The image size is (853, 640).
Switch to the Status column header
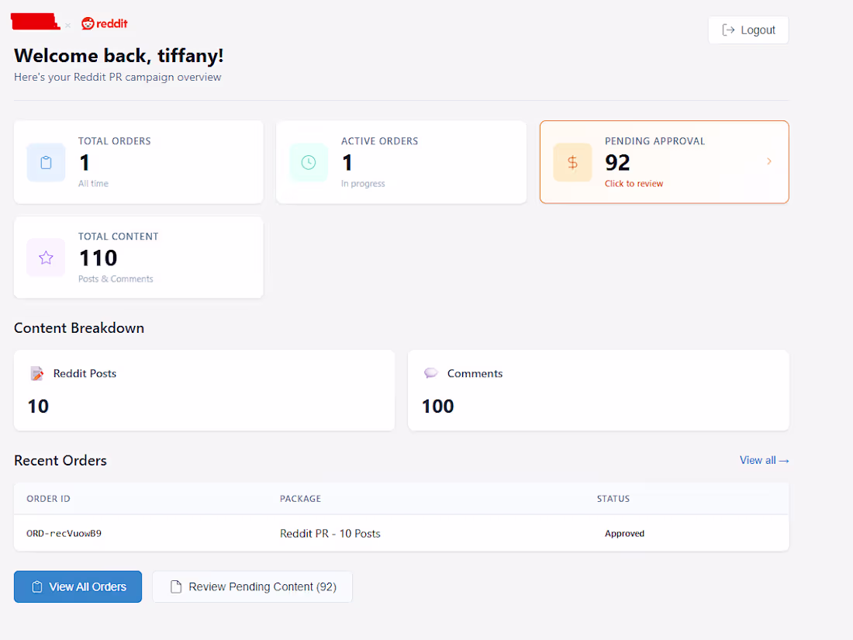click(x=613, y=499)
